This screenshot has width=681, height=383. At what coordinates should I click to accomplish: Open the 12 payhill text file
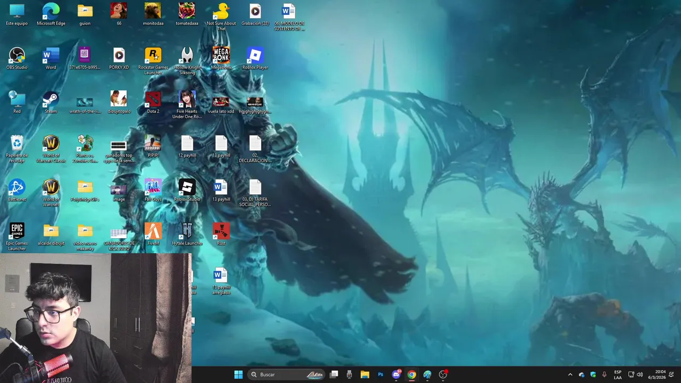click(187, 146)
